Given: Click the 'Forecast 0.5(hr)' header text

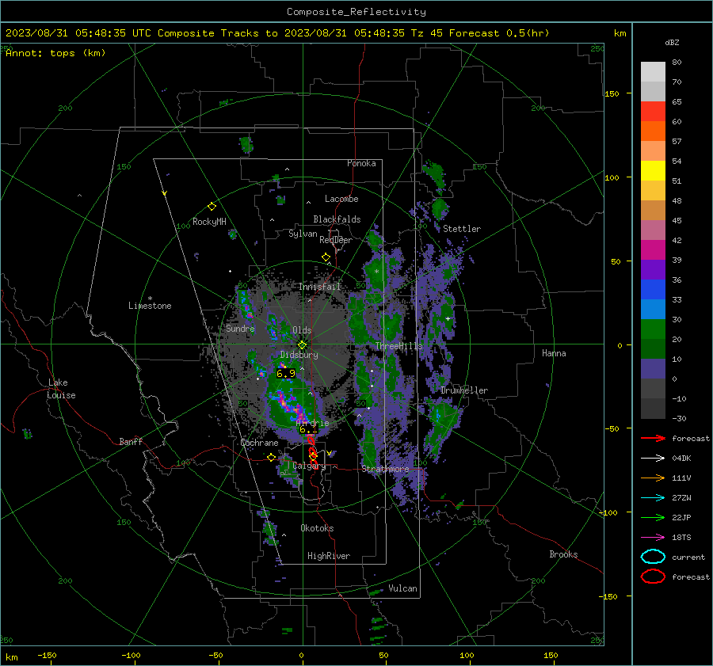Looking at the screenshot, I should [x=499, y=33].
